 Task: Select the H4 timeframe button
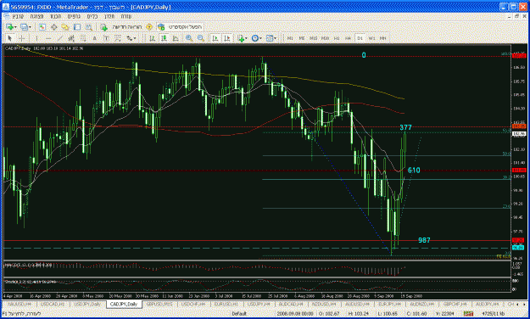tap(349, 38)
